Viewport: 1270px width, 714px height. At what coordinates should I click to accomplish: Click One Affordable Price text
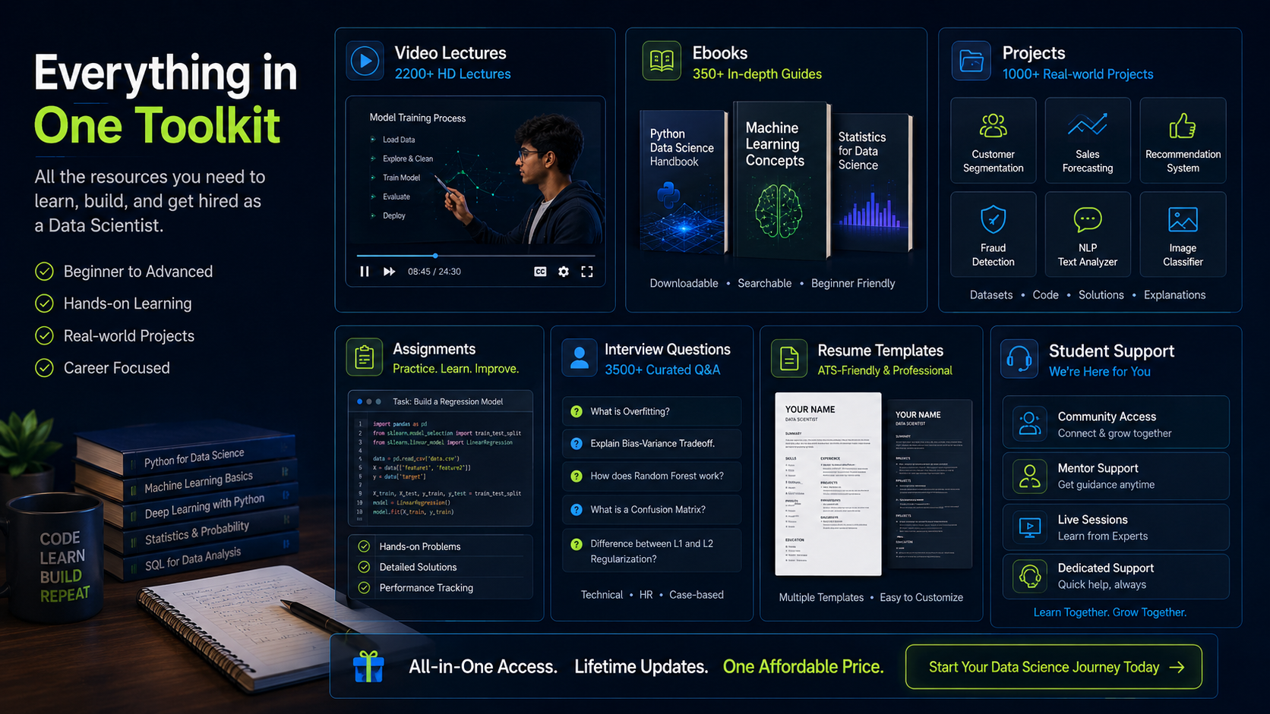(803, 667)
